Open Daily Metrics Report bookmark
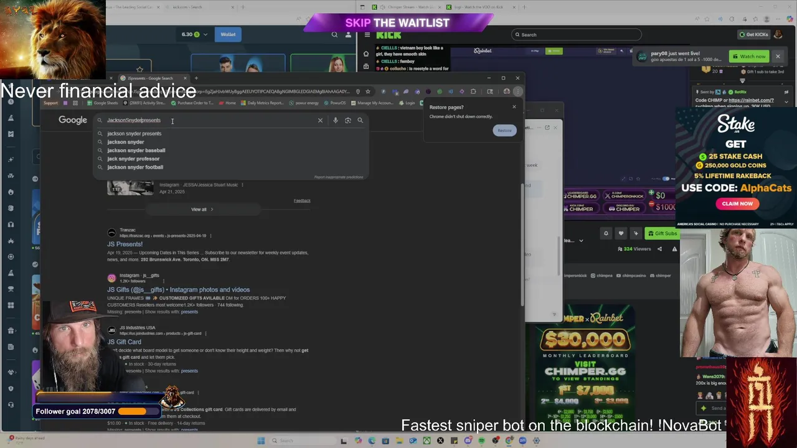The width and height of the screenshot is (797, 448). (x=263, y=103)
